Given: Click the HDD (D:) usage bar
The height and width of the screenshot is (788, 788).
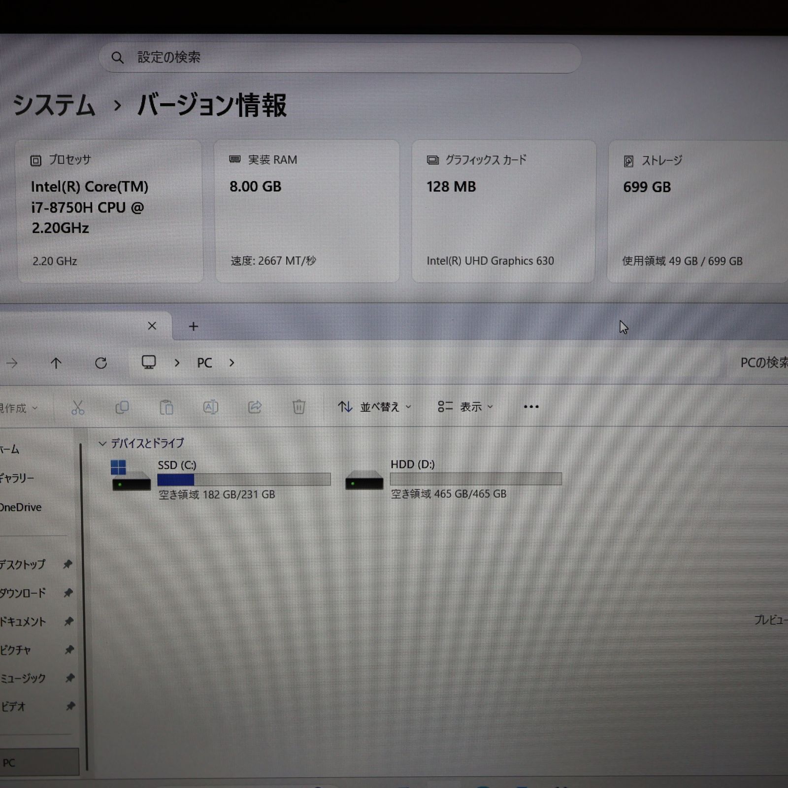Looking at the screenshot, I should pyautogui.click(x=476, y=479).
